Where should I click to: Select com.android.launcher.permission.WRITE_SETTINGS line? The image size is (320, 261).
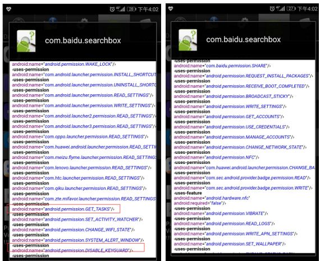point(84,106)
